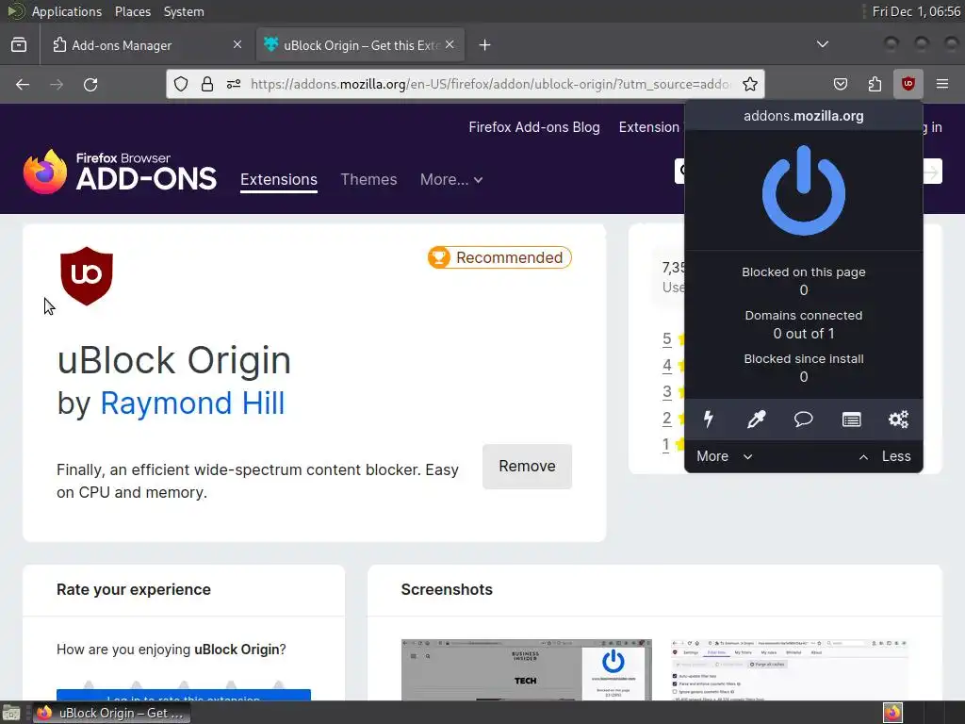Filter by 5 star reviews
Image resolution: width=965 pixels, height=724 pixels.
(666, 338)
